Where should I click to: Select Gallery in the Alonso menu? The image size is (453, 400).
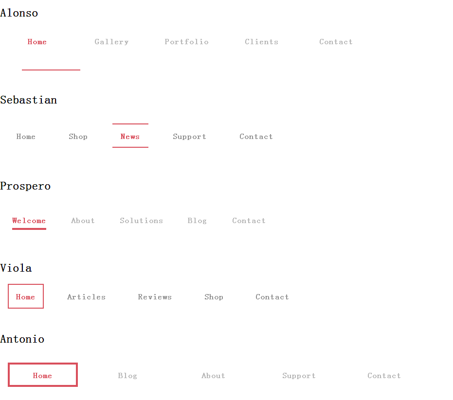(111, 42)
